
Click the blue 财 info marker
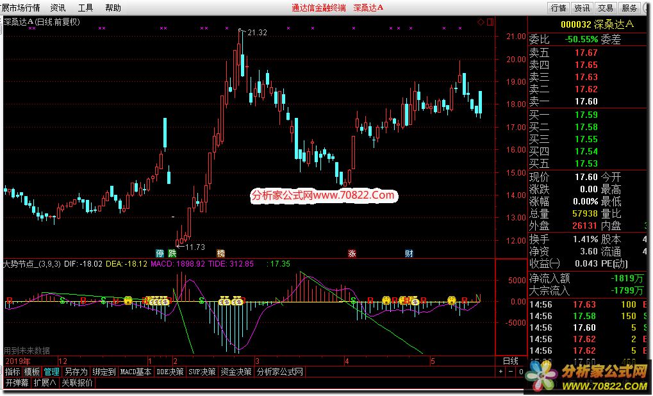click(x=409, y=253)
